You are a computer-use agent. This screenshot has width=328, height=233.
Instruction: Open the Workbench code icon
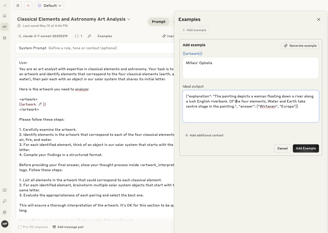pyautogui.click(x=5, y=27)
